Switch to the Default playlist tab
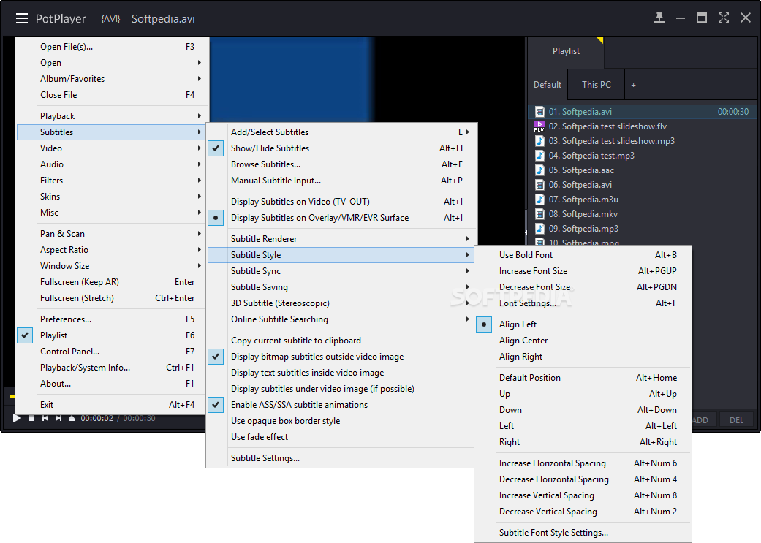 (548, 85)
